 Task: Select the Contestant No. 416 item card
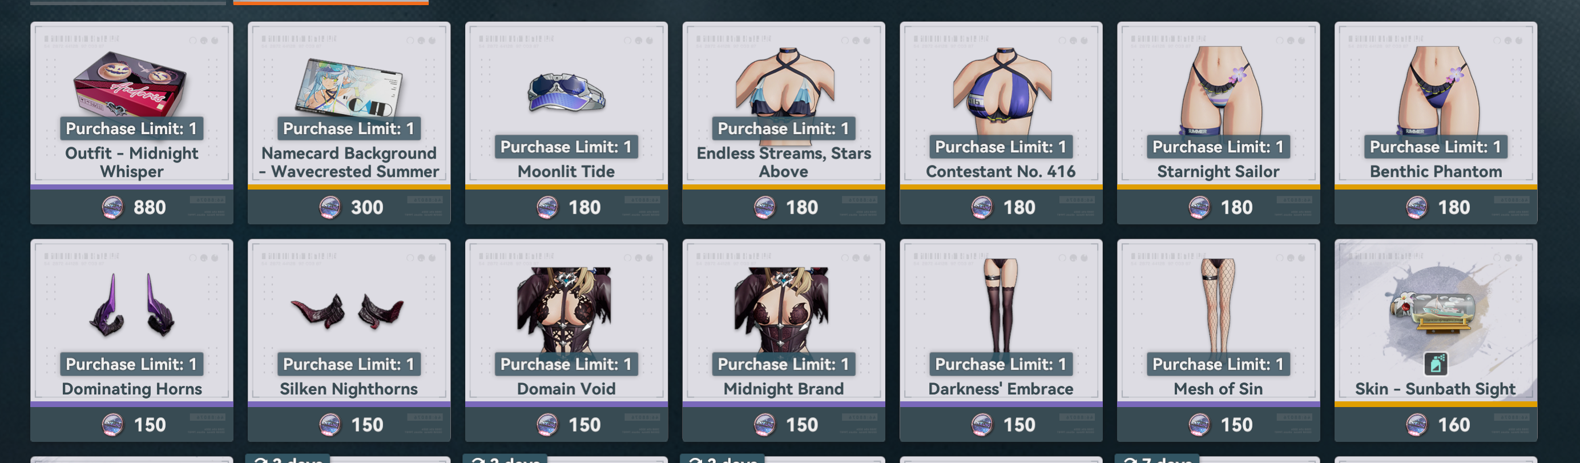tap(1001, 123)
